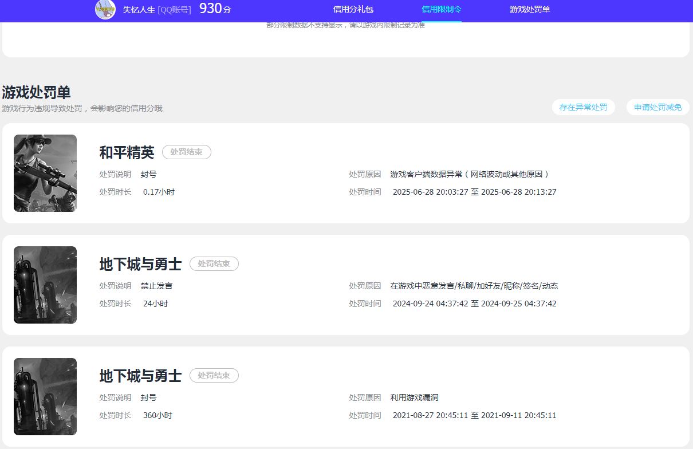693x449 pixels.
Task: Click the 游戏客户端数据异常 penalty reason text
Action: tap(470, 174)
